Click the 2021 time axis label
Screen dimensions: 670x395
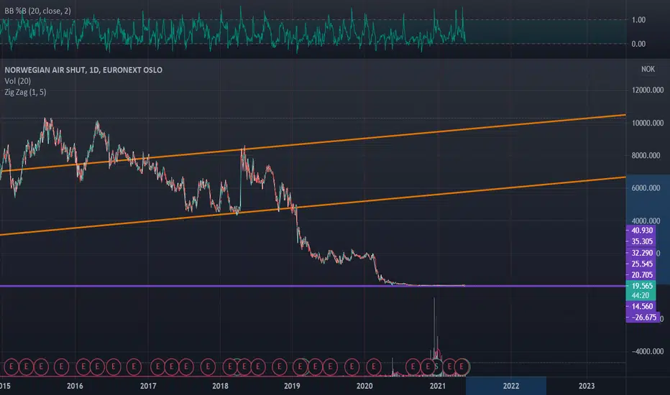pyautogui.click(x=438, y=386)
